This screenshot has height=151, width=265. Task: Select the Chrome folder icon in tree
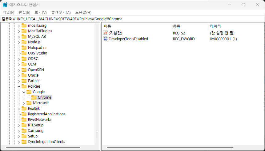coord(34,97)
